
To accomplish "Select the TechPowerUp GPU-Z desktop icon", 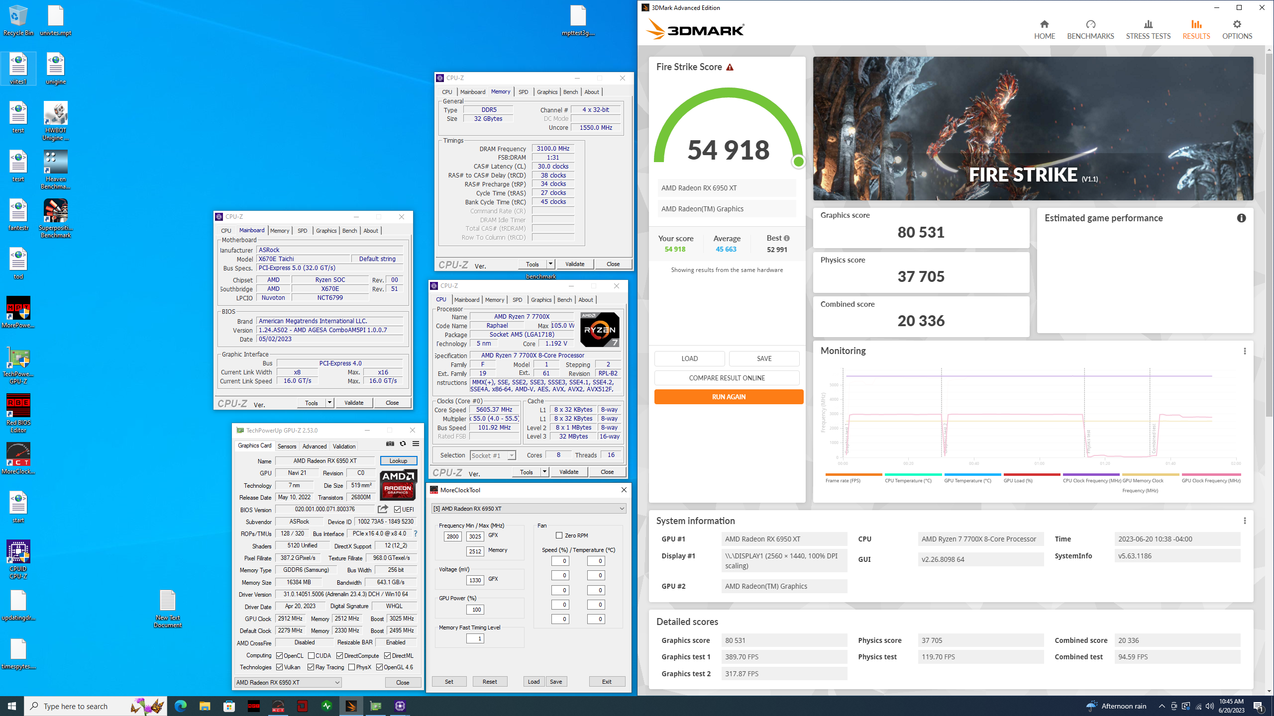I will tap(18, 365).
